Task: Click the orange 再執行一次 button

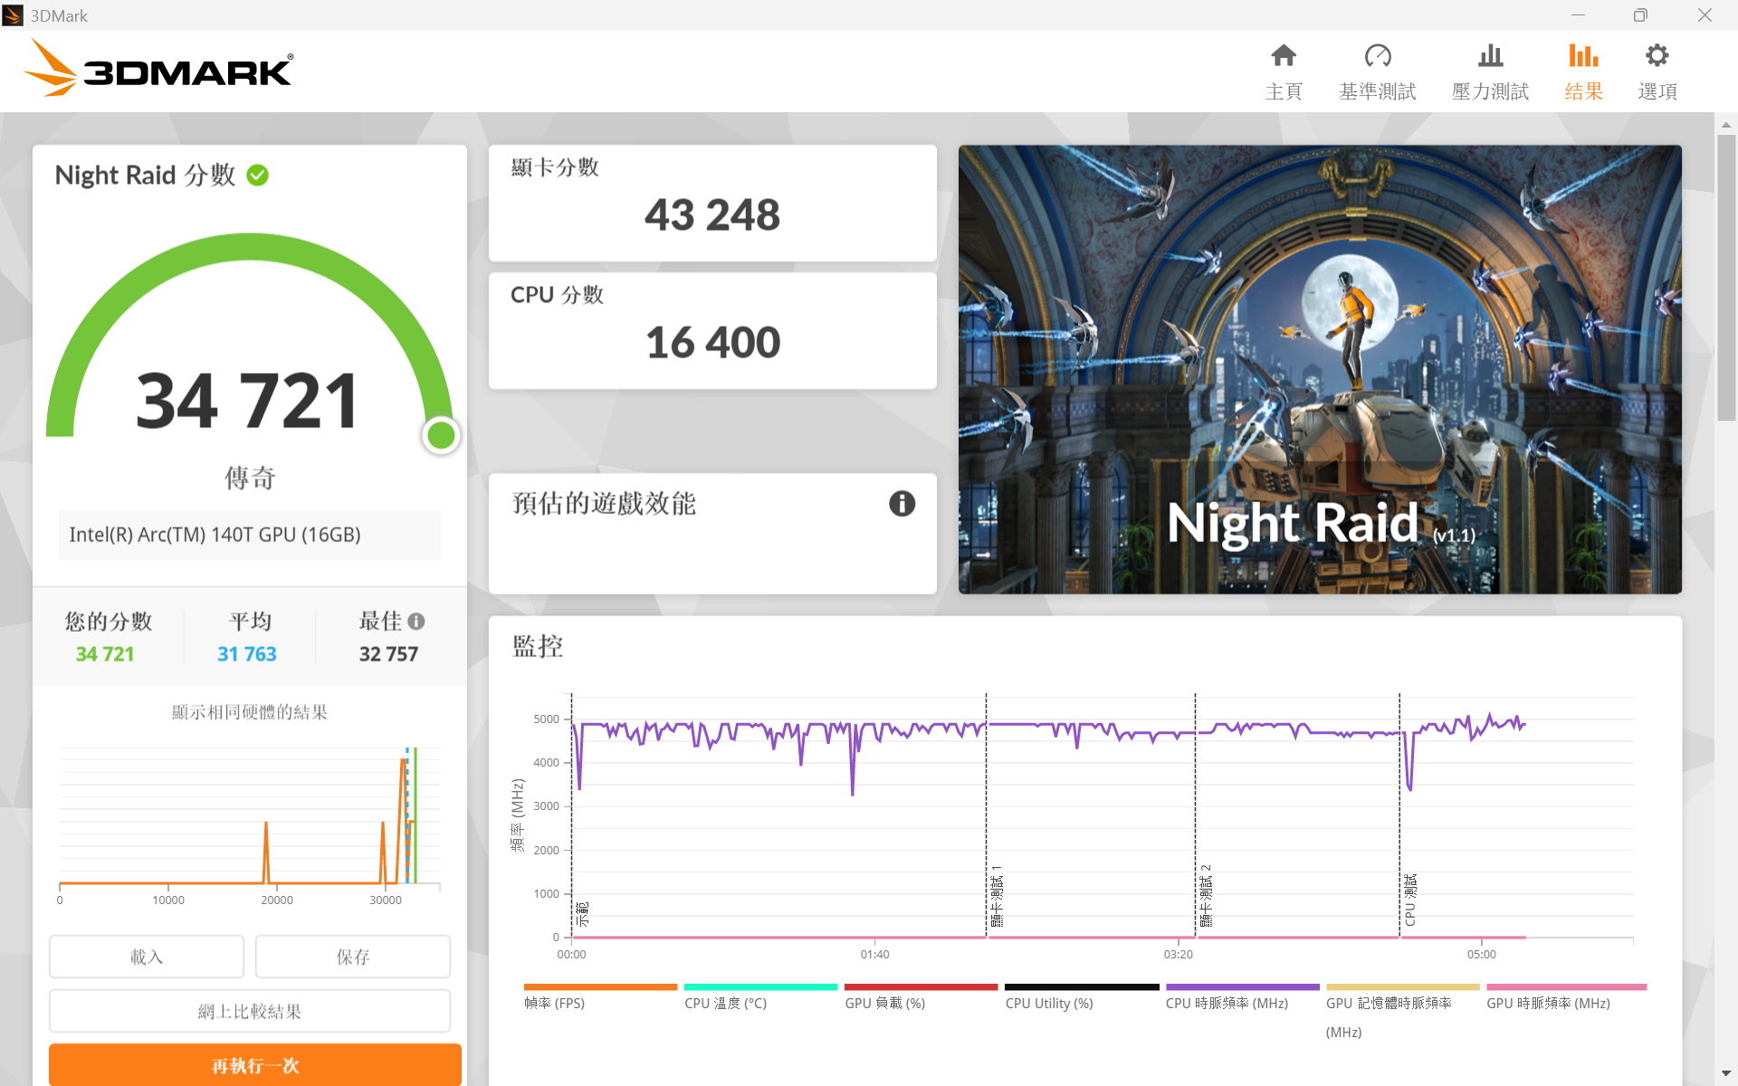Action: point(255,1065)
